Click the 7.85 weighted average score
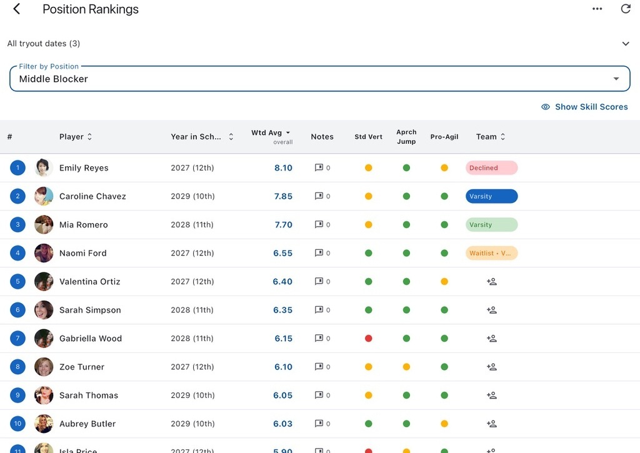This screenshot has height=453, width=640. [x=283, y=196]
